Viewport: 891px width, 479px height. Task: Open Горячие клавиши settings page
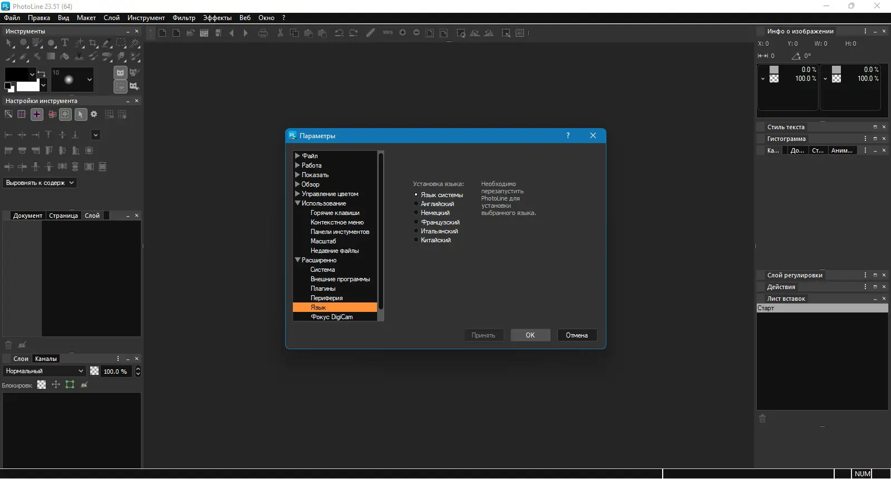point(335,213)
